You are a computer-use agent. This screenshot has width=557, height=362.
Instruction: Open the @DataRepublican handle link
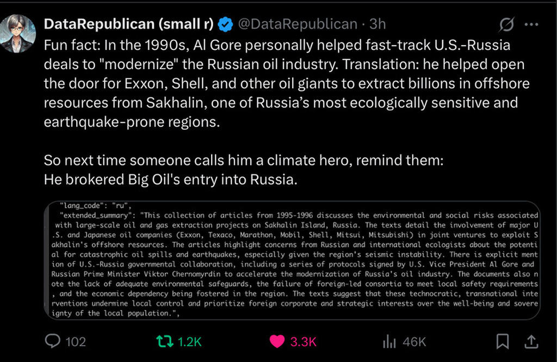click(298, 24)
